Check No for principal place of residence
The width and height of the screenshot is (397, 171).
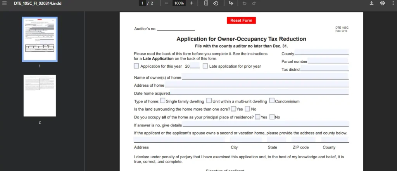click(272, 117)
